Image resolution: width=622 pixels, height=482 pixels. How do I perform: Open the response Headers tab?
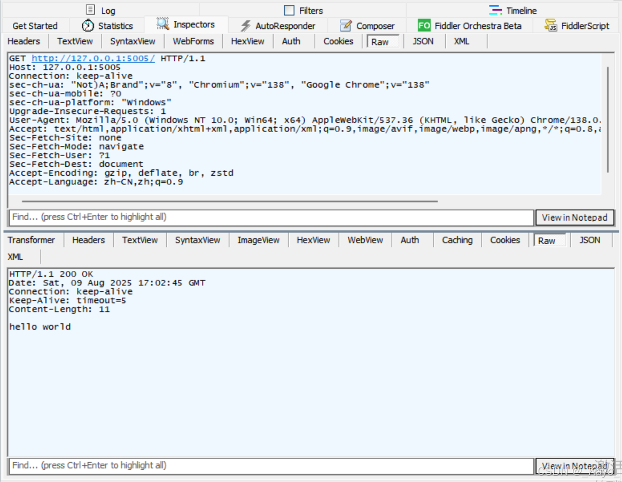pyautogui.click(x=89, y=240)
